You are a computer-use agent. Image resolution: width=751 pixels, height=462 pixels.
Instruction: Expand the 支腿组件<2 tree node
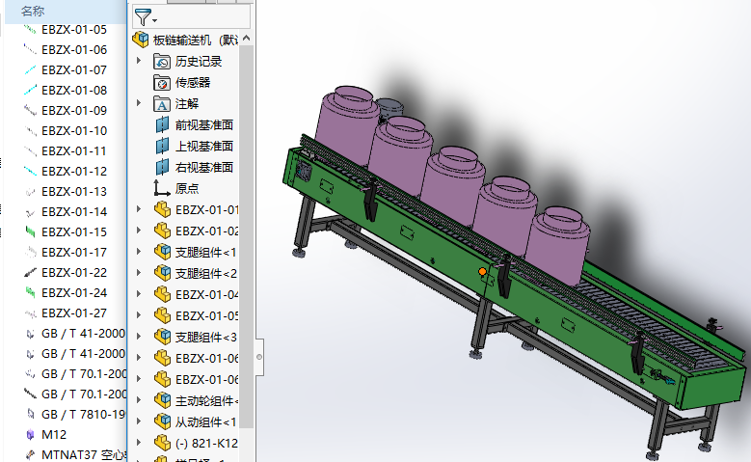(139, 273)
